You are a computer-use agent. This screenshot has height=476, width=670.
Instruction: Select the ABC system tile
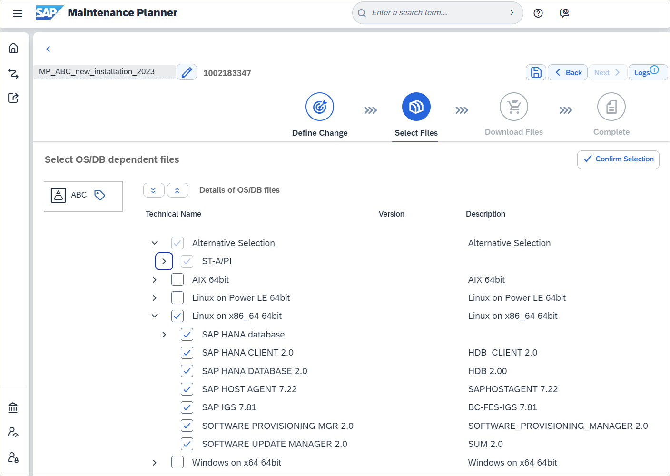83,196
